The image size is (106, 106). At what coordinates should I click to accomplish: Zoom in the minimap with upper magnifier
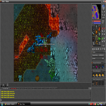click(103, 12)
